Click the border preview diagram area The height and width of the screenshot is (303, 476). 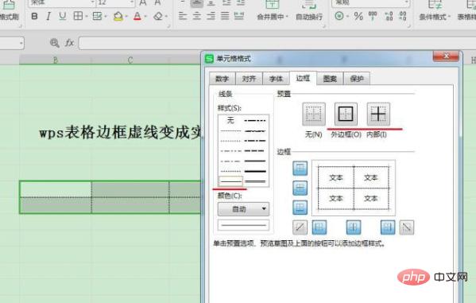coord(354,188)
